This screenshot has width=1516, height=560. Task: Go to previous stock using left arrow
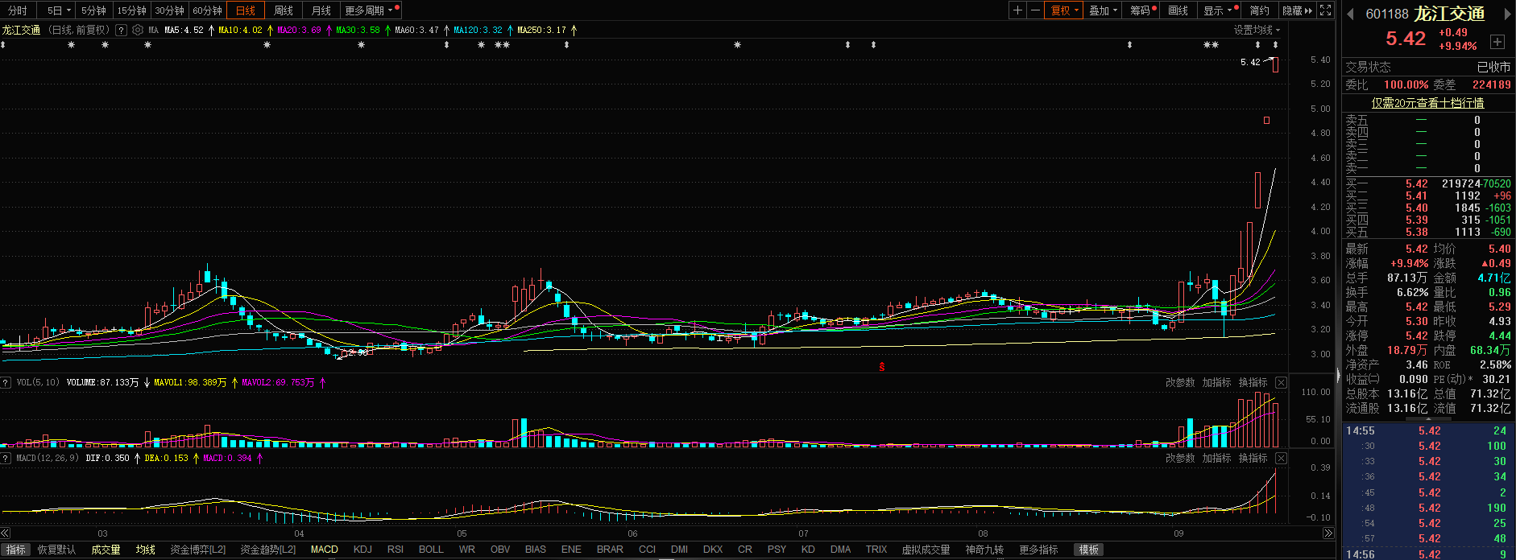pyautogui.click(x=1349, y=14)
